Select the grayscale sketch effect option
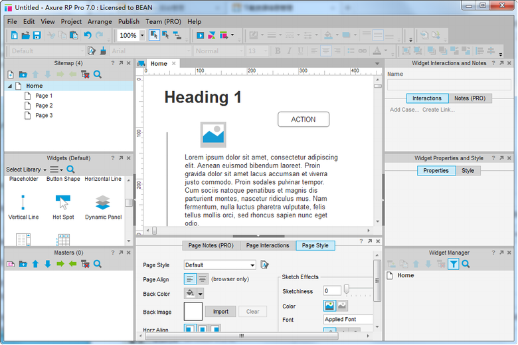The height and width of the screenshot is (345, 518). coord(342,306)
